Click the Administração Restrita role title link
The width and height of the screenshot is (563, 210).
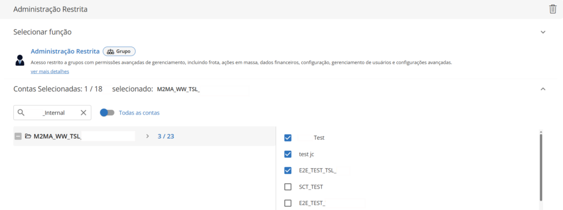[65, 51]
